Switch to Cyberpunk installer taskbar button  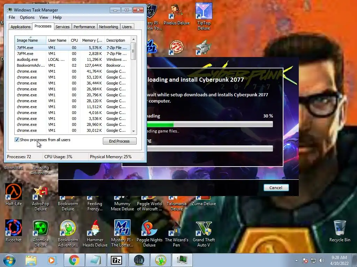click(139, 260)
